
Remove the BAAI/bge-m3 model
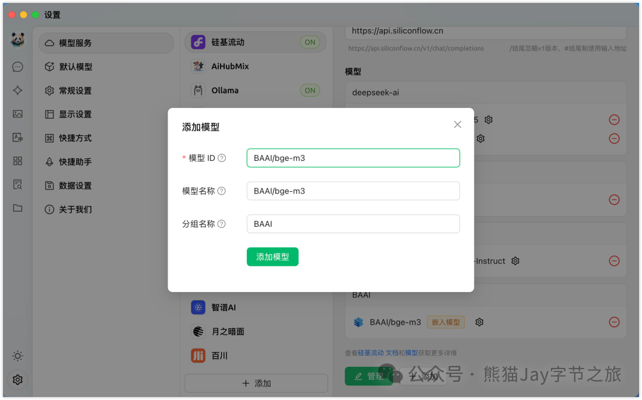click(x=614, y=322)
